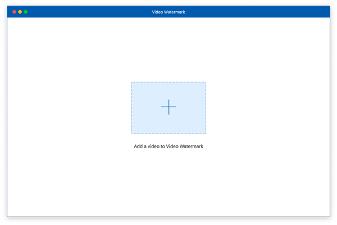The height and width of the screenshot is (225, 337).
Task: Maximize window with the green button
Action: pyautogui.click(x=26, y=12)
